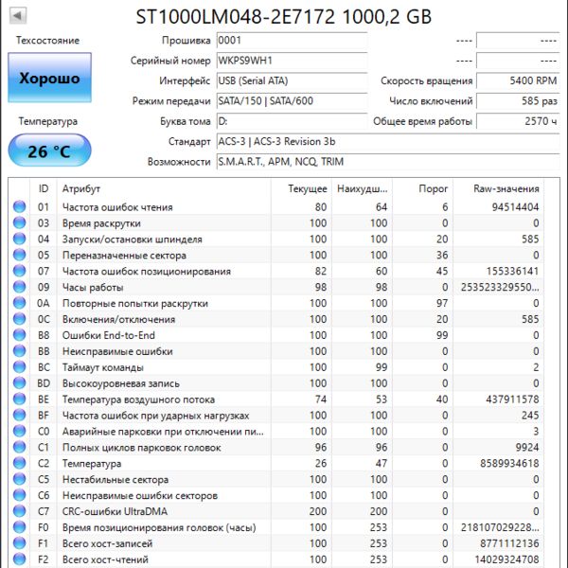This screenshot has height=568, width=568.
Task: Sort by the Текущее column header
Action: (x=301, y=188)
